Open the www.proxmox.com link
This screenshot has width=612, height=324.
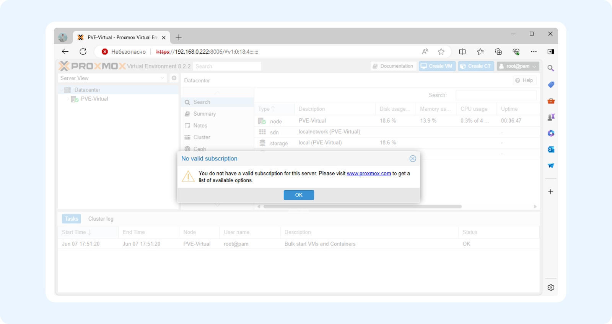point(369,173)
